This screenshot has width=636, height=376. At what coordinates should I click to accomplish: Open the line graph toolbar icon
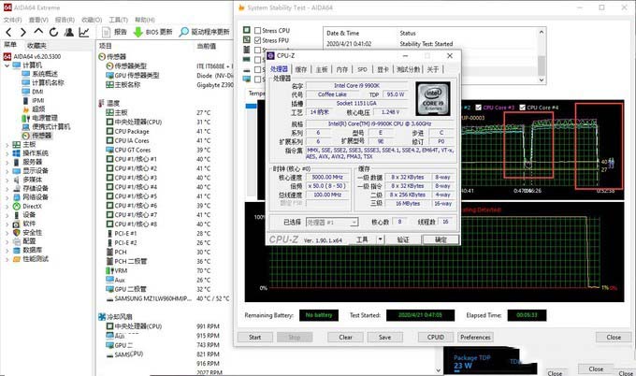(x=84, y=32)
